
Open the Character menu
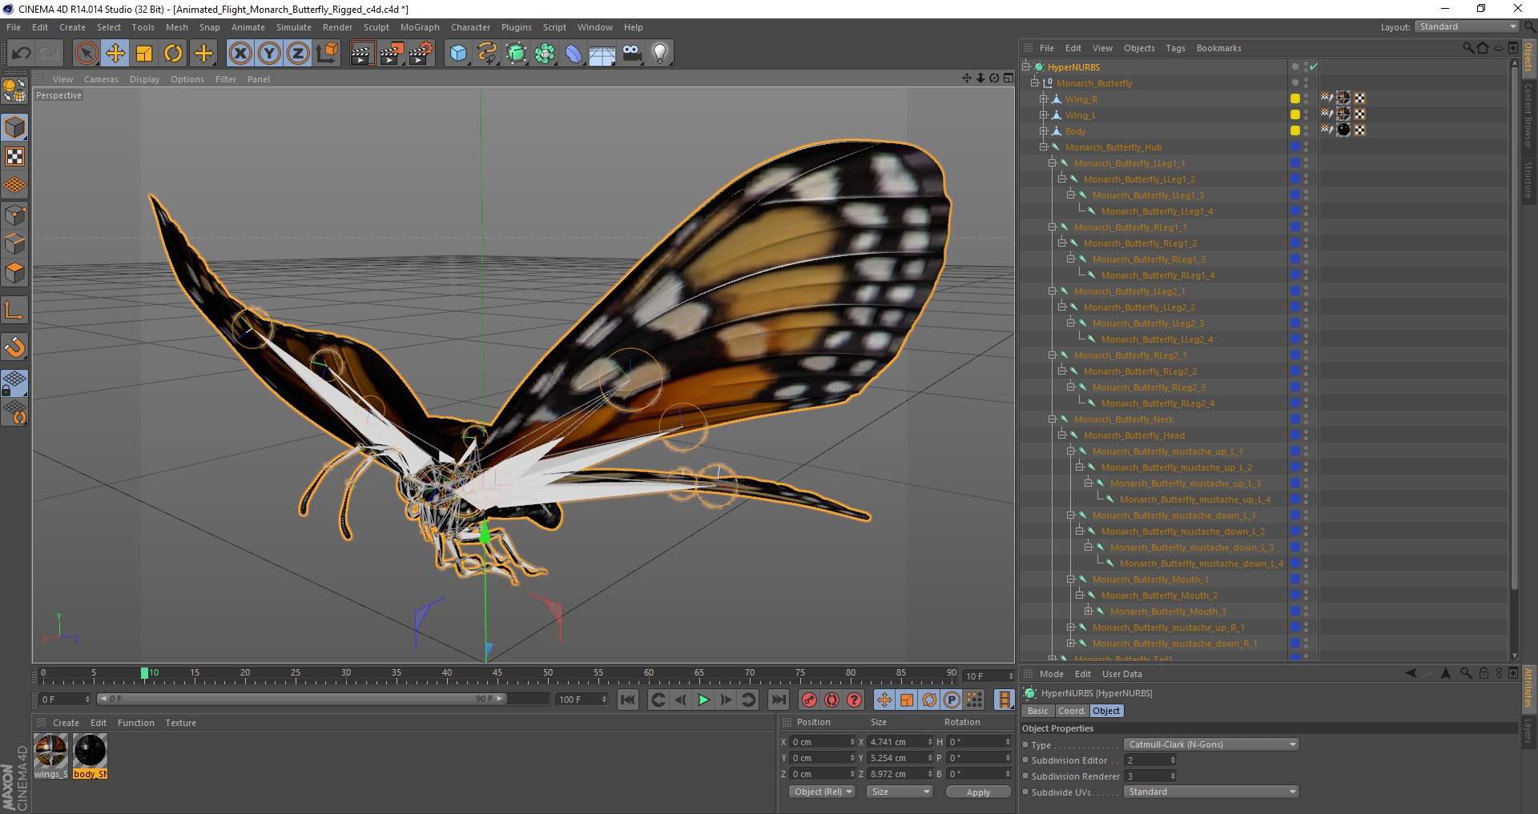(470, 27)
